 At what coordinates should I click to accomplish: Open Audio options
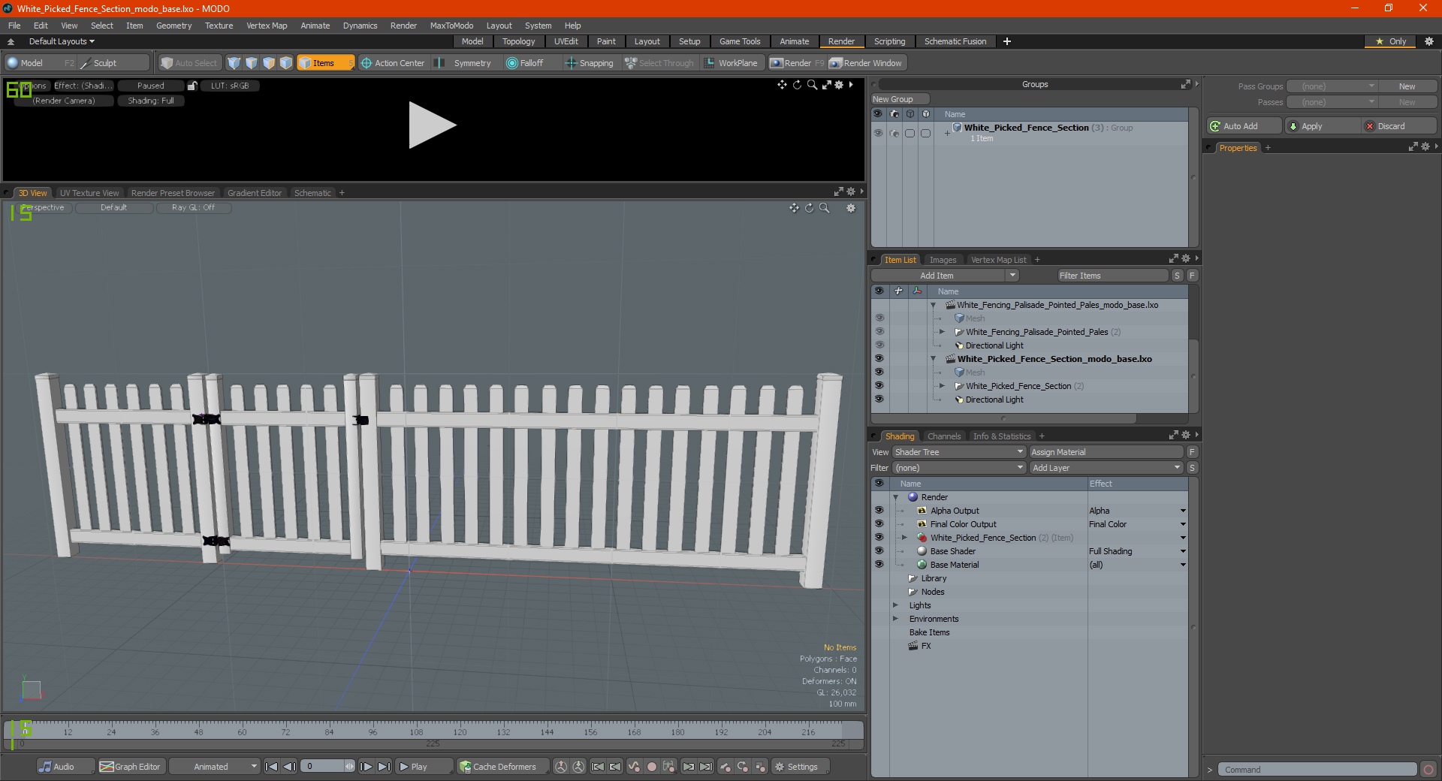(65, 767)
